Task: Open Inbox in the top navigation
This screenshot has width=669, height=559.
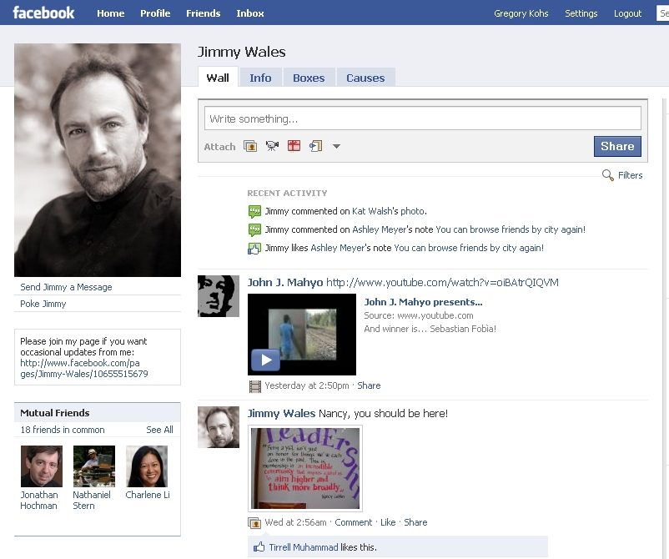Action: click(x=250, y=13)
